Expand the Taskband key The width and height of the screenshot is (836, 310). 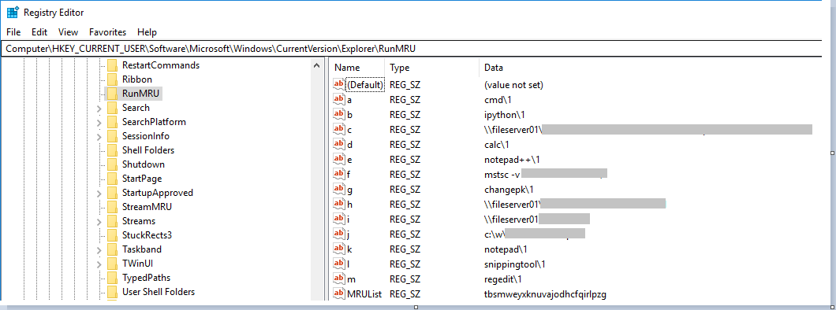pyautogui.click(x=99, y=250)
